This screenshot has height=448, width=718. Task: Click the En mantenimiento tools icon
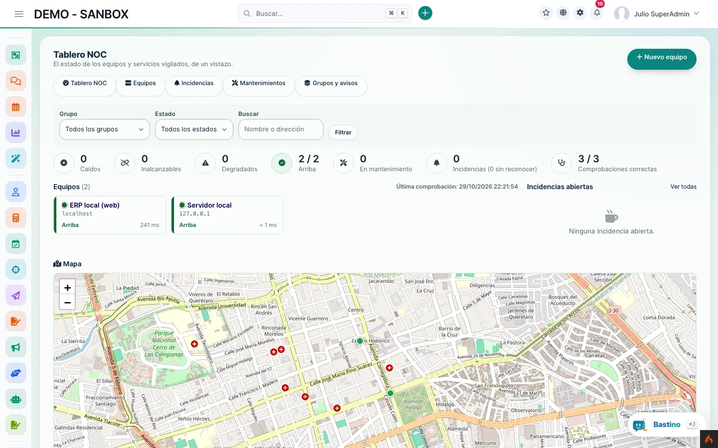[343, 163]
